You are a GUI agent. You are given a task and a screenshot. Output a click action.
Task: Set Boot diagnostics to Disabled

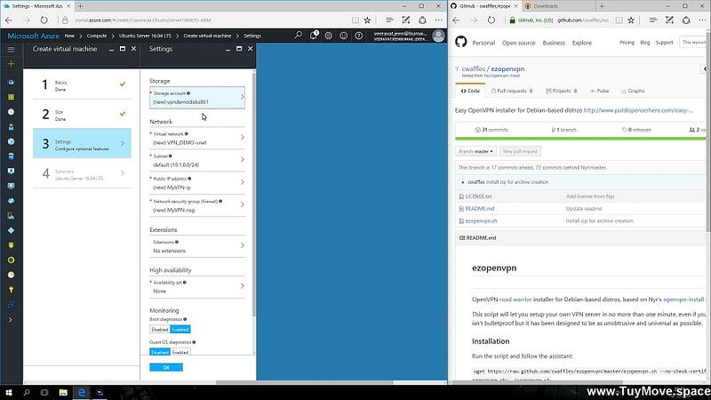160,329
